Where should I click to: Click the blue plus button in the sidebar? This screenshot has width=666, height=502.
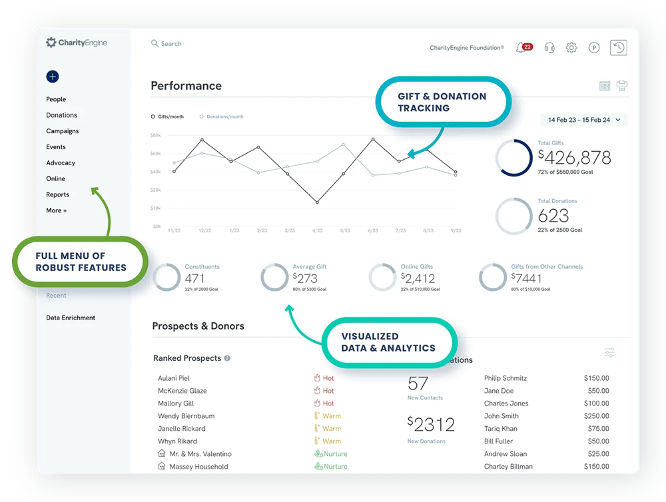click(52, 77)
